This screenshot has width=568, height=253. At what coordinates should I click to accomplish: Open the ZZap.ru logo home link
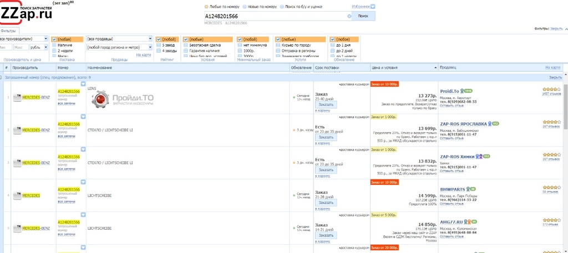coord(26,14)
